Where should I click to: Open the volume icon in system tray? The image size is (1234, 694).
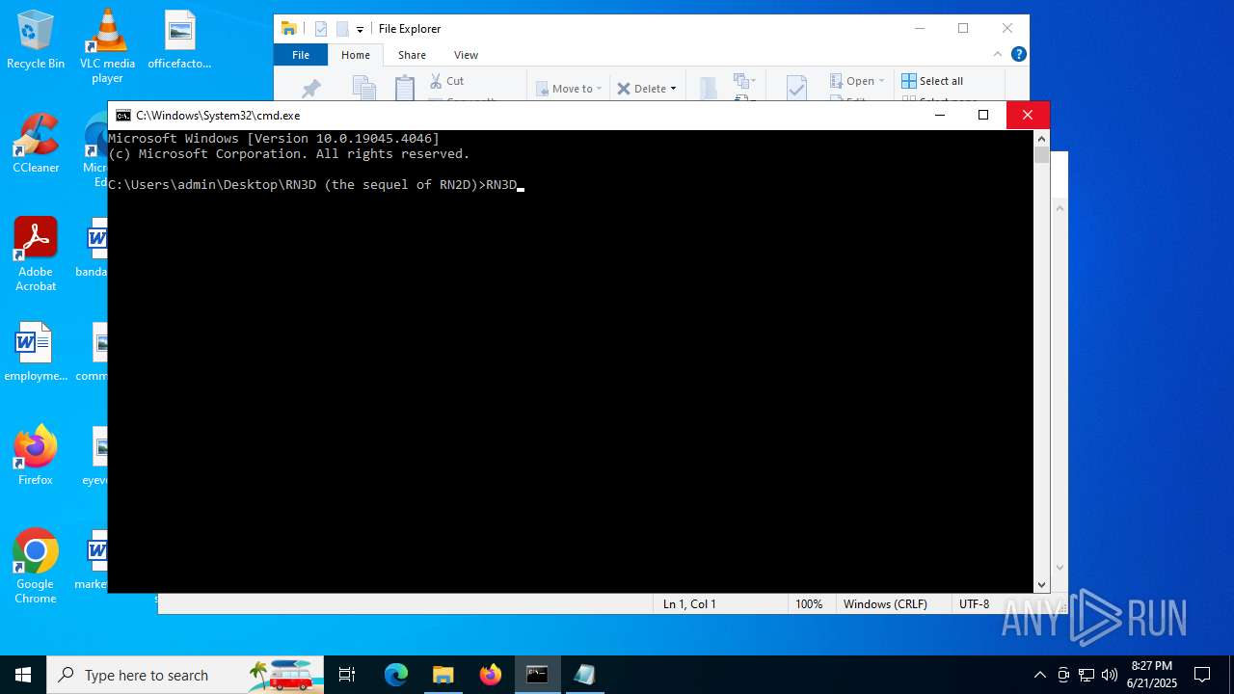(1110, 675)
